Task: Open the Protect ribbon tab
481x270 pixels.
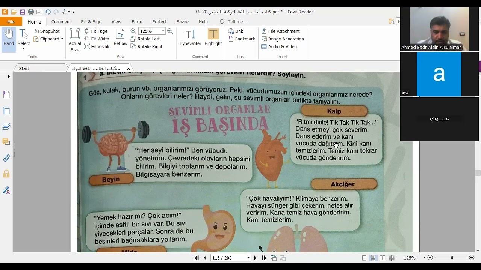Action: [x=160, y=22]
